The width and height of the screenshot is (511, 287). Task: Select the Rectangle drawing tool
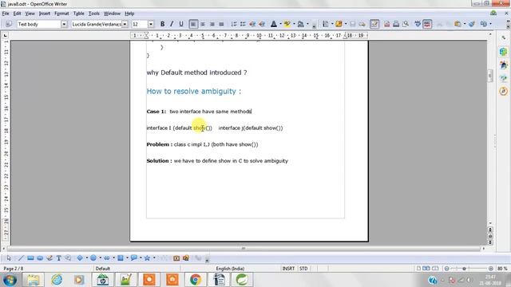coord(30,258)
